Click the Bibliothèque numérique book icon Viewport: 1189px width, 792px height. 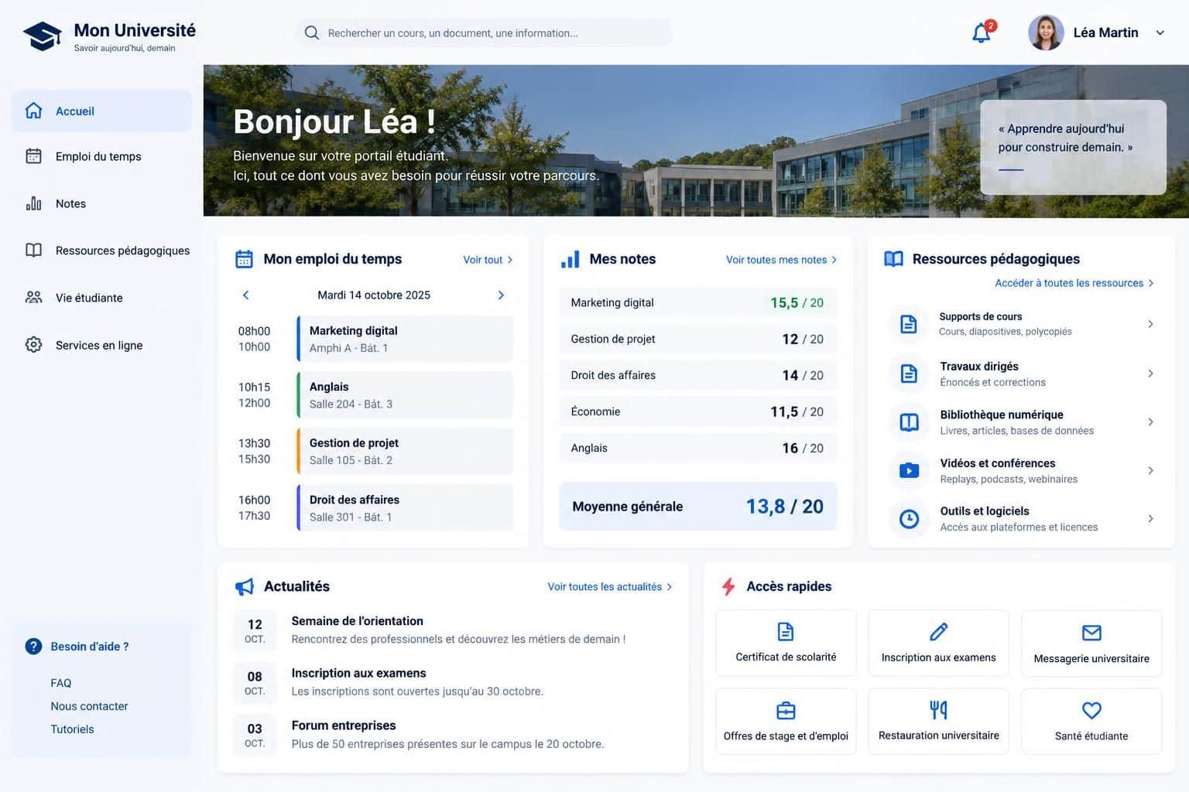pos(909,422)
